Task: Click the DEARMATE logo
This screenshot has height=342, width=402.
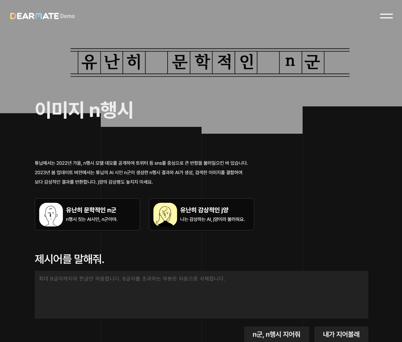Action: tap(34, 16)
